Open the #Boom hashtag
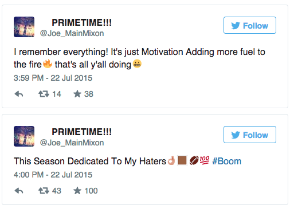This screenshot has height=209, width=294. 227,161
